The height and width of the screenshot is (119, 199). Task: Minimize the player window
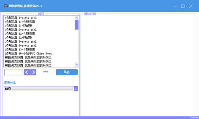pos(175,6)
